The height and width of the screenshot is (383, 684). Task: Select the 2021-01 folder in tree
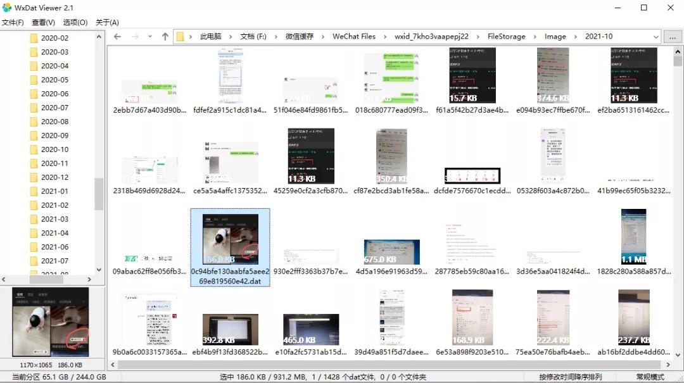point(54,191)
